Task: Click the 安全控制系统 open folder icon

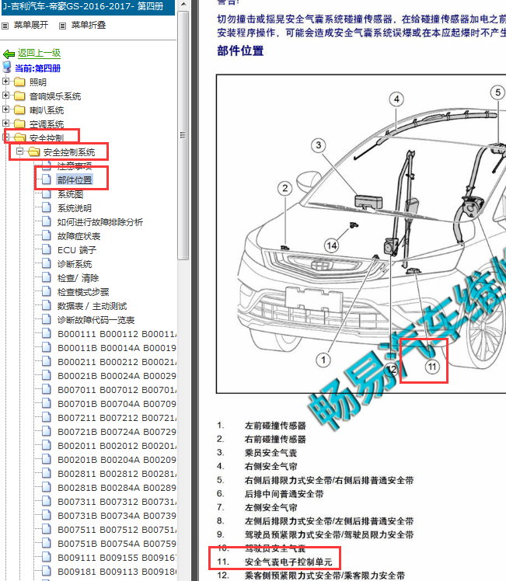Action: pyautogui.click(x=33, y=151)
